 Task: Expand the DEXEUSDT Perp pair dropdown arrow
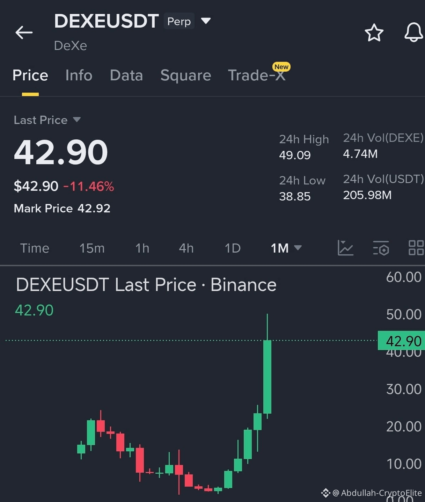(206, 21)
